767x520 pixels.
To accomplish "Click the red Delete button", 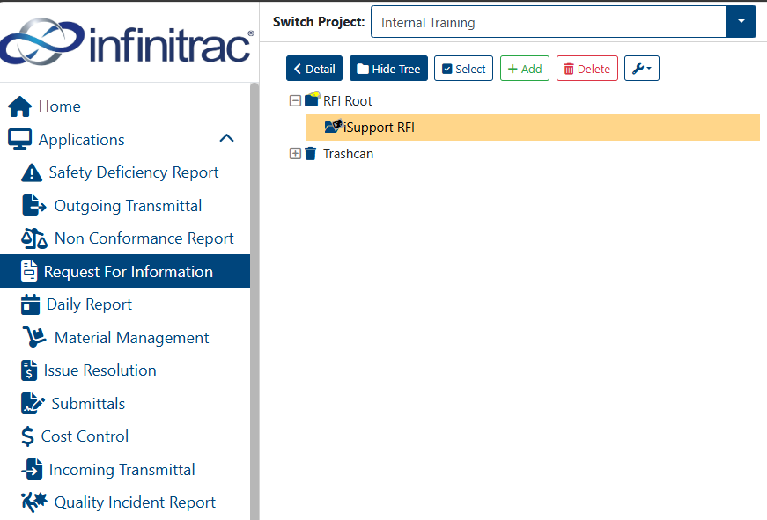I will point(587,69).
